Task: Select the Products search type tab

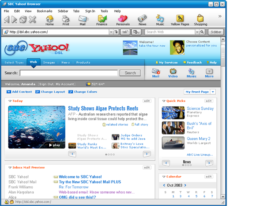Action: [x=83, y=62]
